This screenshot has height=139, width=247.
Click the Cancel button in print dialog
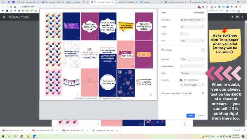tap(201, 116)
